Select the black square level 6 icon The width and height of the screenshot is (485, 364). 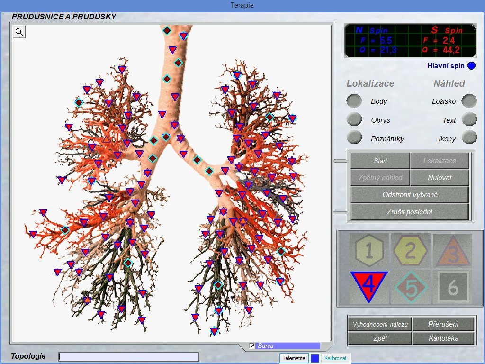pos(452,287)
